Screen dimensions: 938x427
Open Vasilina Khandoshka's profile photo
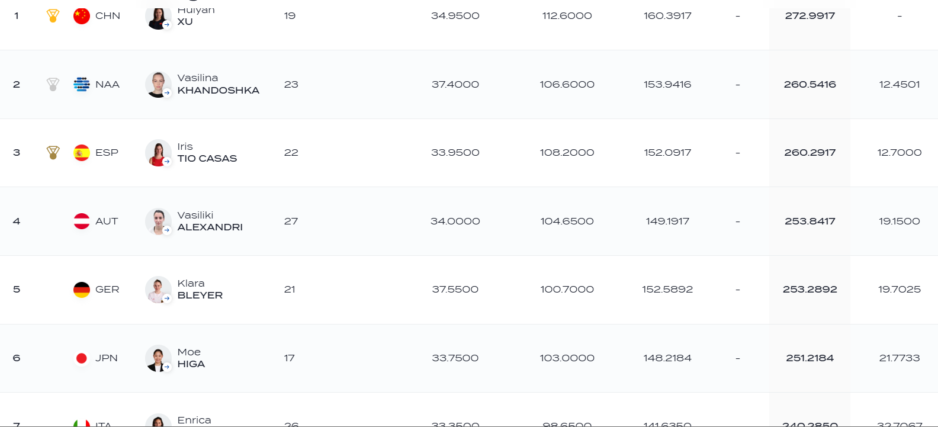(158, 85)
